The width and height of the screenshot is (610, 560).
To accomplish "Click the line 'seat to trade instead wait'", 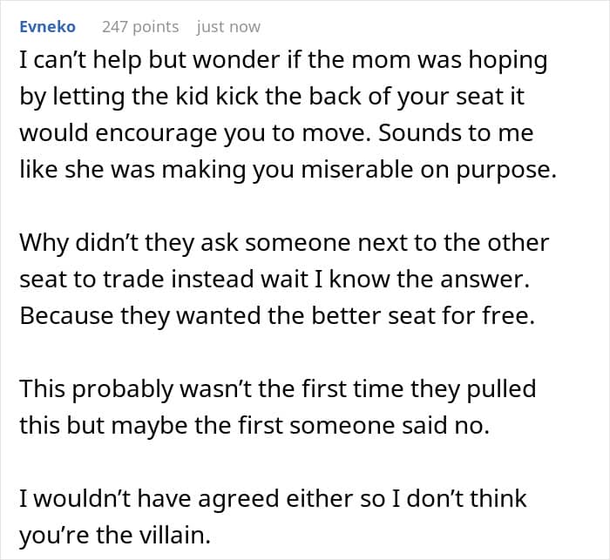I will [x=277, y=279].
